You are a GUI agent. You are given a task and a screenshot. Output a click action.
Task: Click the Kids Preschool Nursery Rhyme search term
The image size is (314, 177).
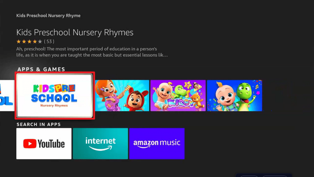pyautogui.click(x=48, y=15)
